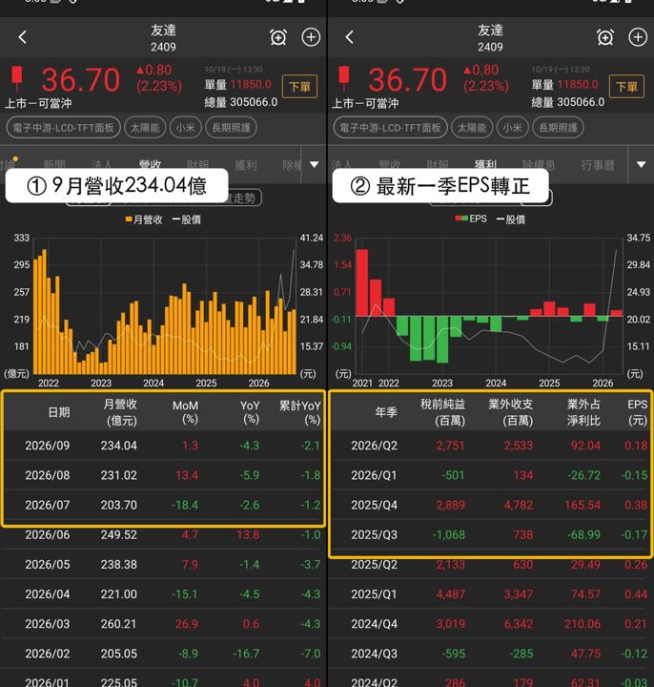654x687 pixels.
Task: Tap the price alert clock icon on right screen
Action: click(605, 37)
